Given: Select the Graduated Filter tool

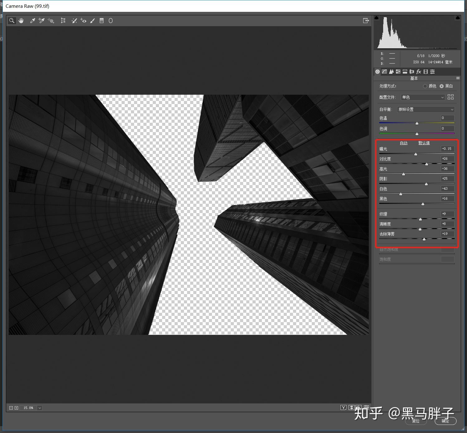Looking at the screenshot, I should (x=102, y=21).
